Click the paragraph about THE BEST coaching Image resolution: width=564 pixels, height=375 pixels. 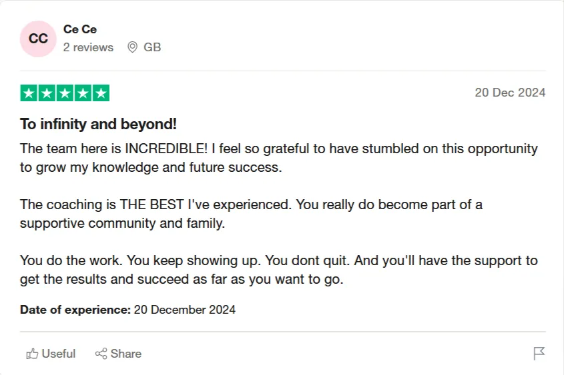tap(251, 214)
